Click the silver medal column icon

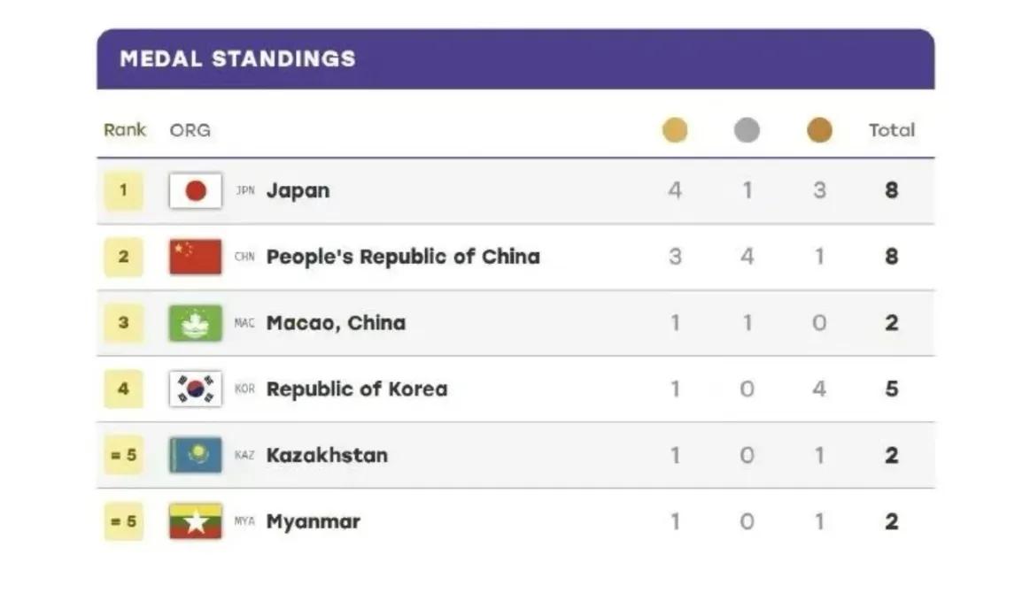747,130
